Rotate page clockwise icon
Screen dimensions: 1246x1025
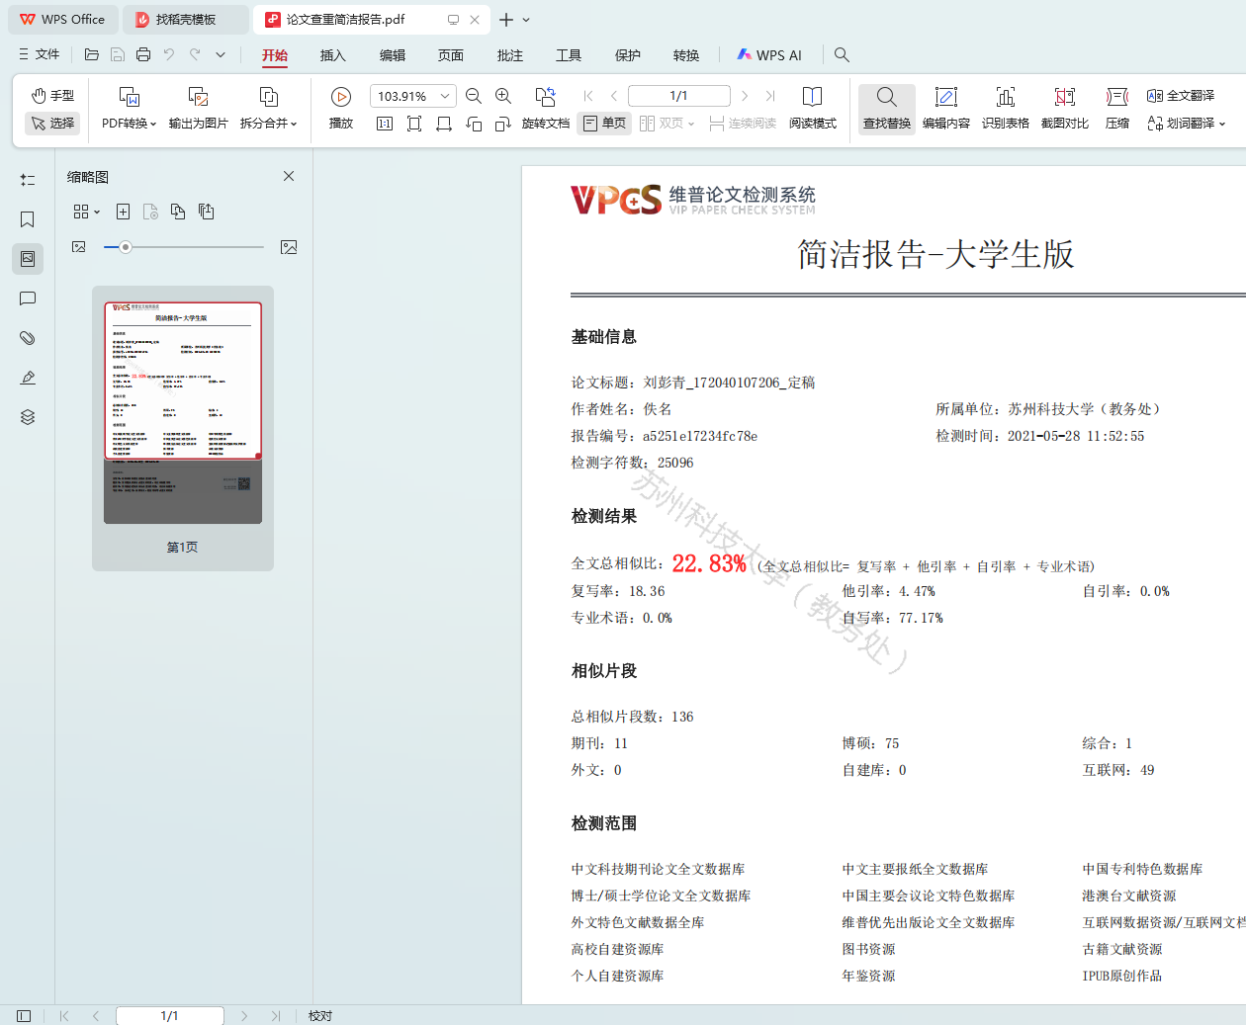503,124
